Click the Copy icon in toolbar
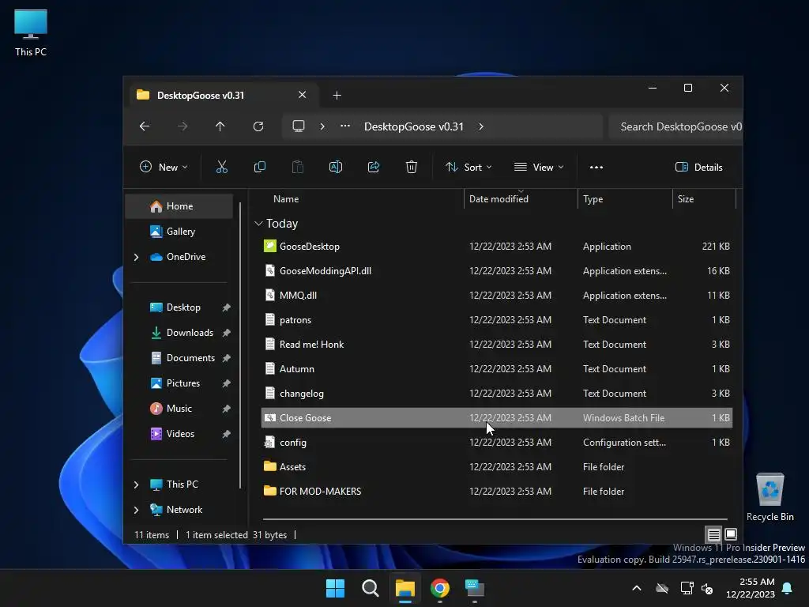809x607 pixels. click(259, 167)
